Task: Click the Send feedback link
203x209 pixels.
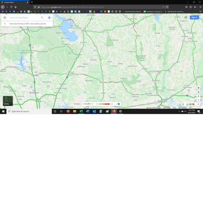Action: (x=182, y=108)
